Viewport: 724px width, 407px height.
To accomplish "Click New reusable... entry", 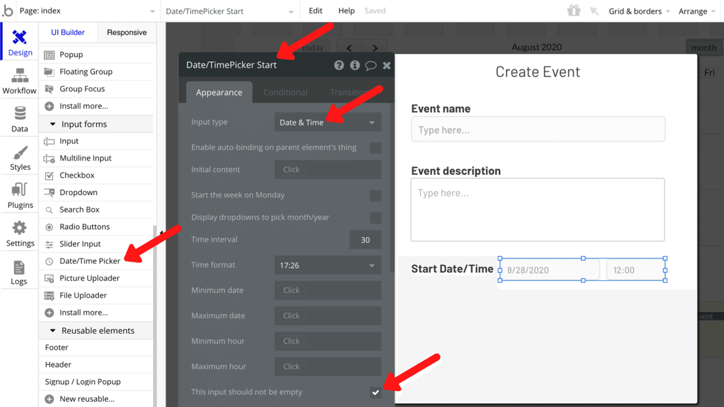I will pyautogui.click(x=96, y=399).
